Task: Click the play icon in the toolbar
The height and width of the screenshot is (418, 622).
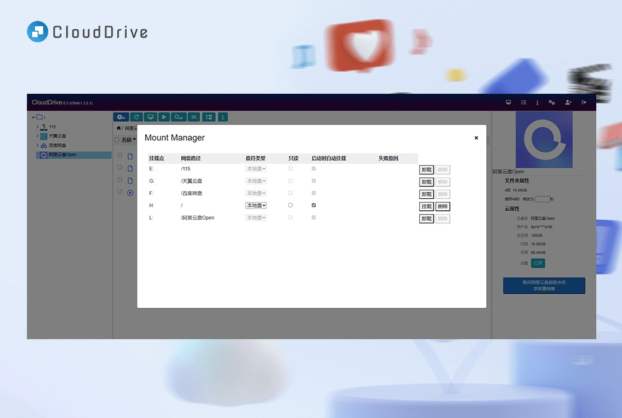Action: (164, 117)
